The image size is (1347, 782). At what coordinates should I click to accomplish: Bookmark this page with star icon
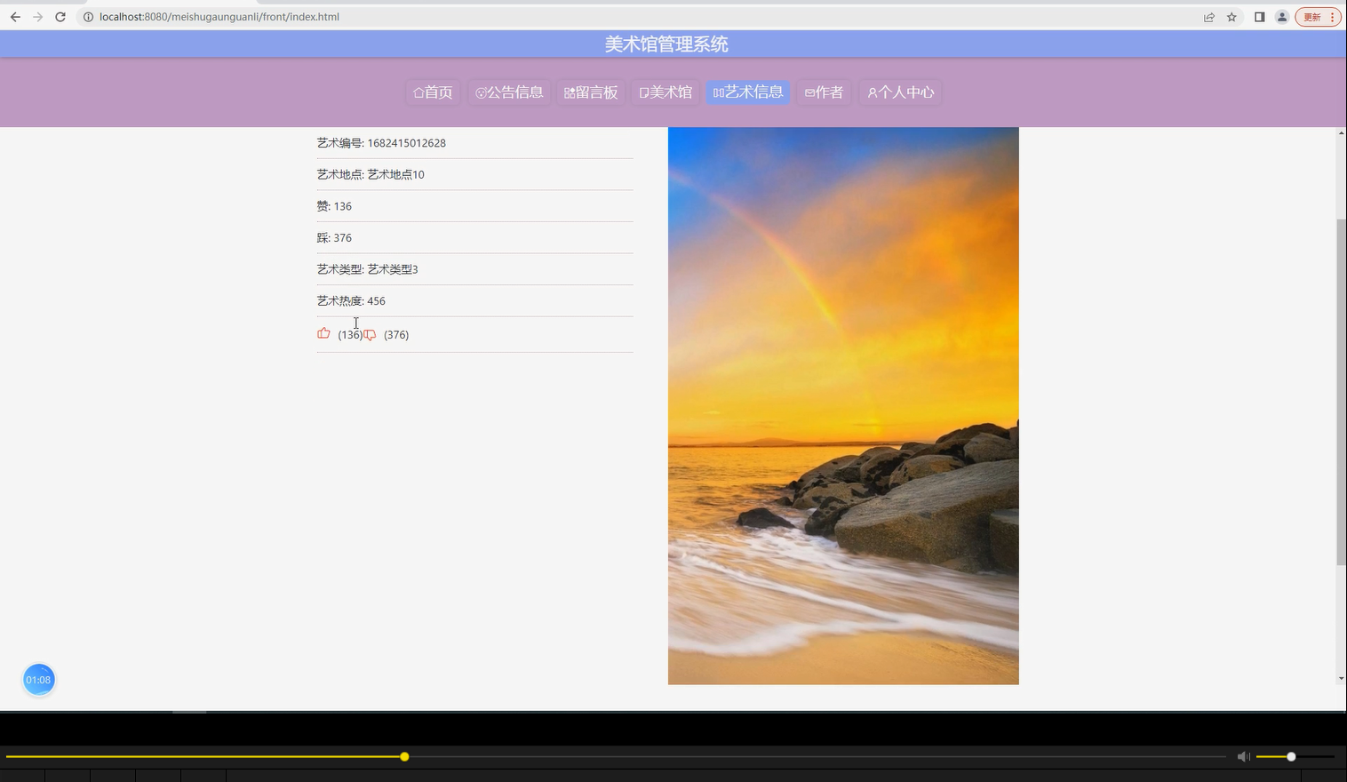(x=1231, y=17)
